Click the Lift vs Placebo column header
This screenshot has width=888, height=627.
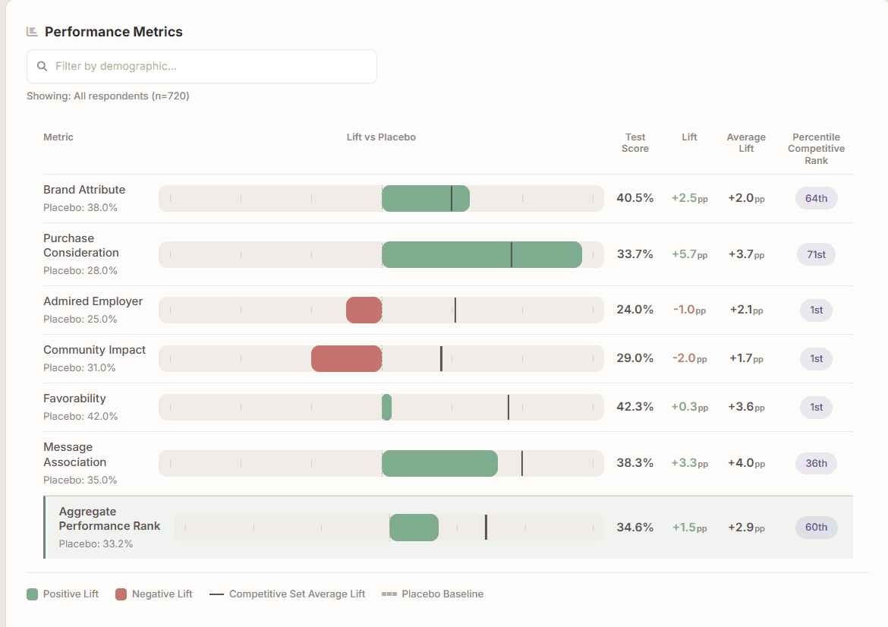click(381, 137)
